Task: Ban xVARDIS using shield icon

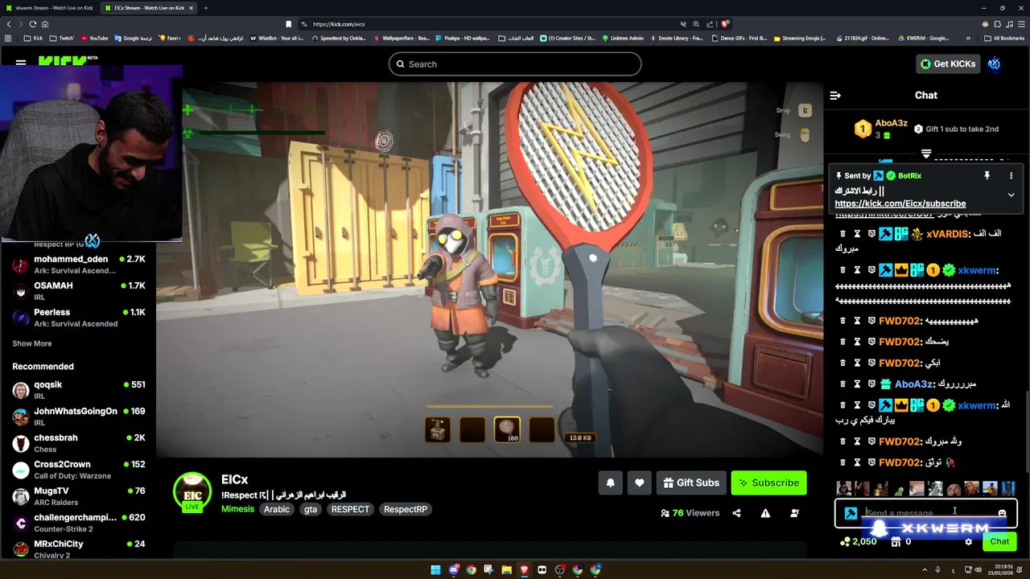Action: pos(871,233)
